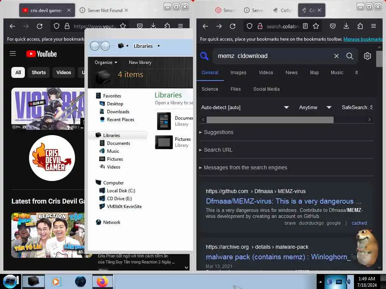
Task: Click the horizontal filter scrollbar thumb
Action: [x=270, y=120]
